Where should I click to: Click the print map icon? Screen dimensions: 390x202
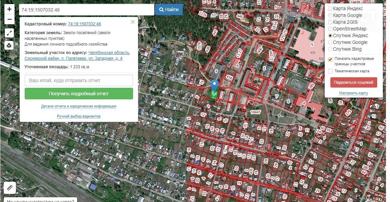9,45
